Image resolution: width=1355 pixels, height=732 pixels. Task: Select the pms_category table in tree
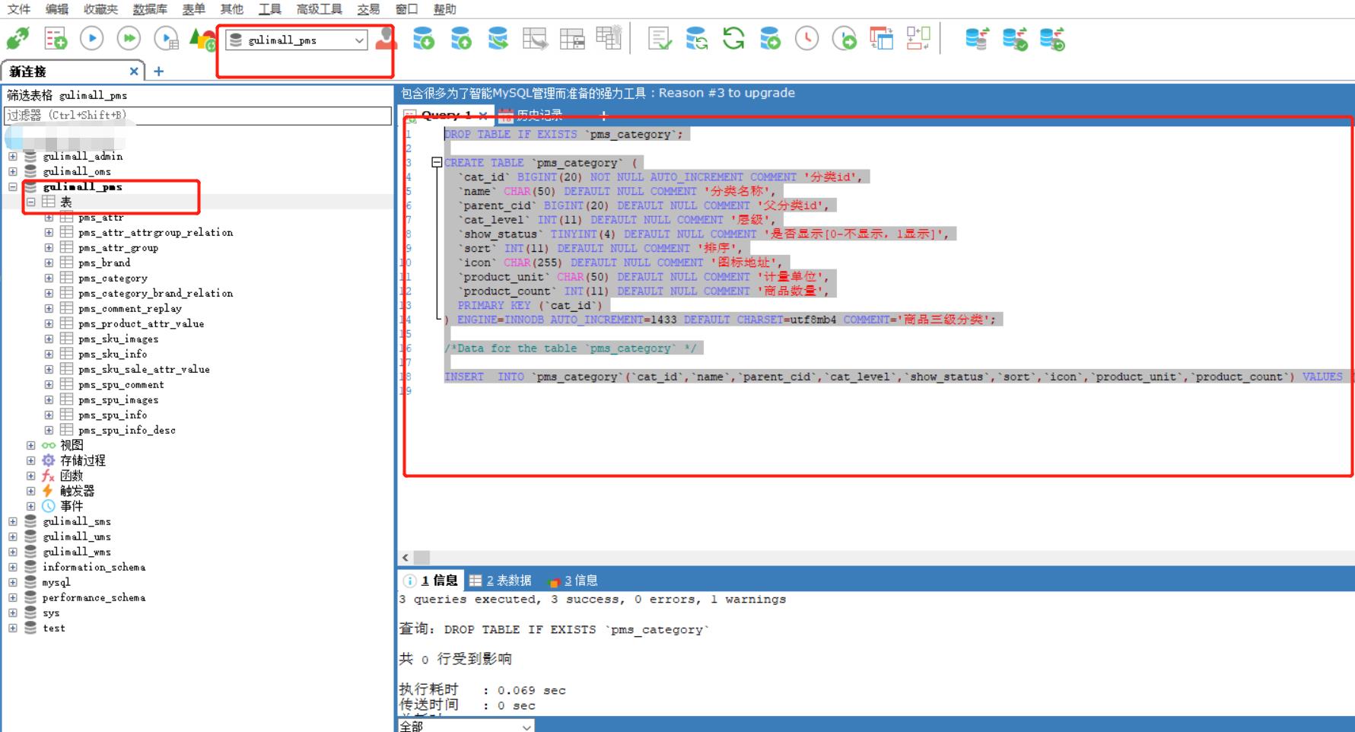pyautogui.click(x=113, y=278)
